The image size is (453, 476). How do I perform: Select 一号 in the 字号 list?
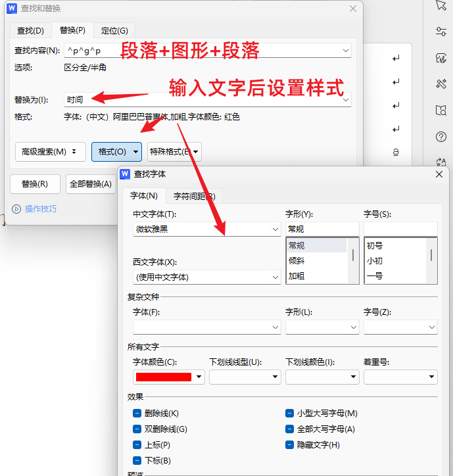pyautogui.click(x=395, y=276)
